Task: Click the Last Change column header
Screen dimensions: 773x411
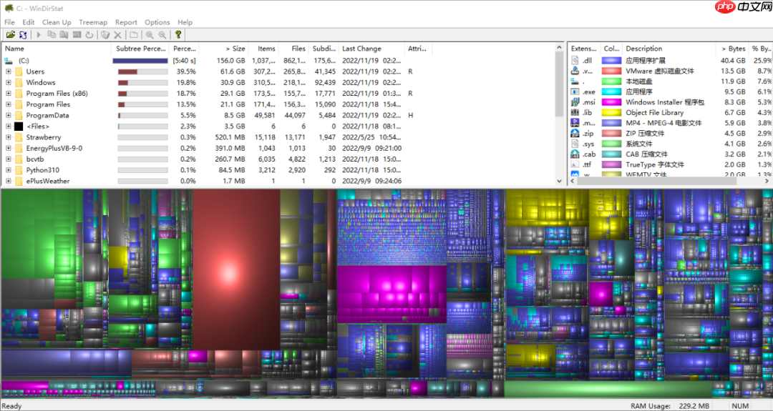Action: coord(361,49)
